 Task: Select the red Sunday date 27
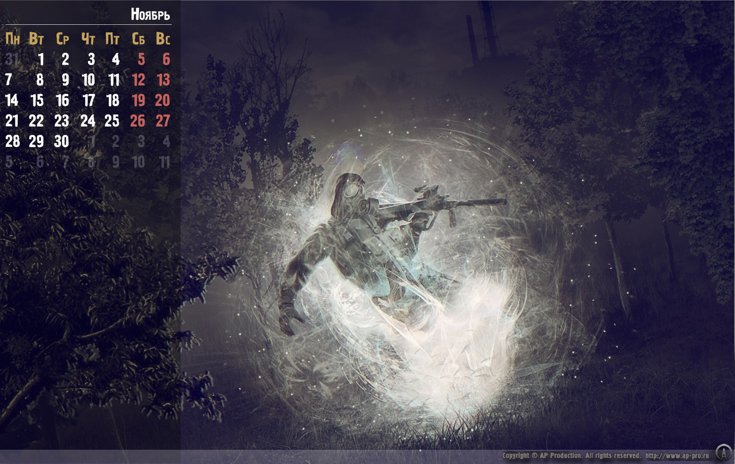(163, 121)
